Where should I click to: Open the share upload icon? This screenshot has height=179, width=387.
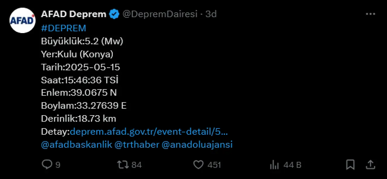370,164
